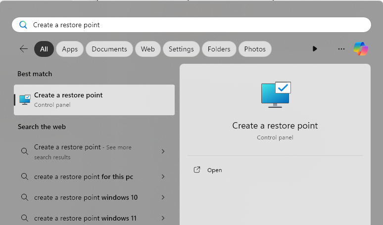
Task: Click Open in the details pane
Action: pos(214,170)
